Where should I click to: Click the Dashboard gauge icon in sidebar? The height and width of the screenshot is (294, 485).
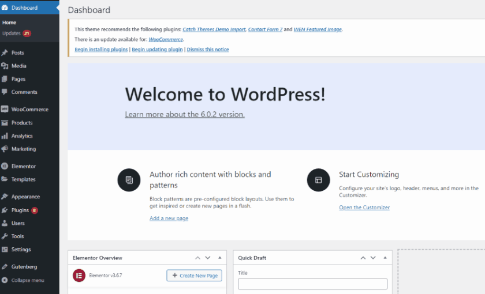click(5, 7)
